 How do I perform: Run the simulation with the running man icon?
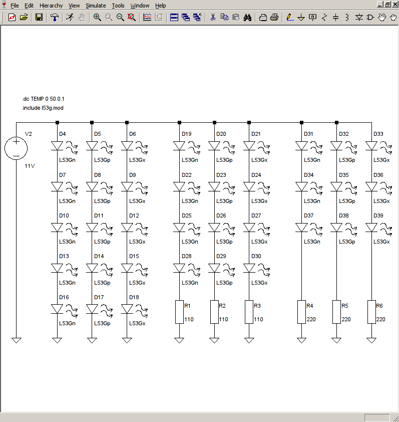[x=70, y=18]
